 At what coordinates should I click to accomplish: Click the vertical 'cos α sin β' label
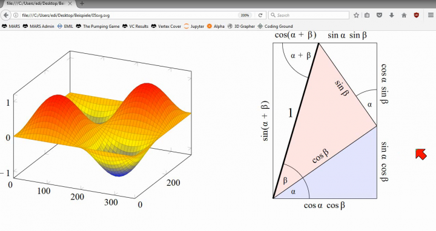click(x=384, y=83)
